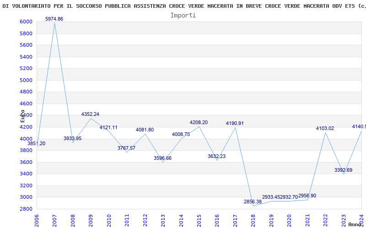Viewport: 366px width, 229px height.
Task: Click the "Euro" y-axis title
Action: (22, 116)
